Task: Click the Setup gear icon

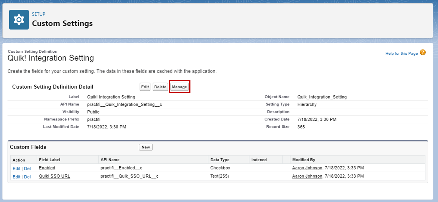Action: (19, 20)
